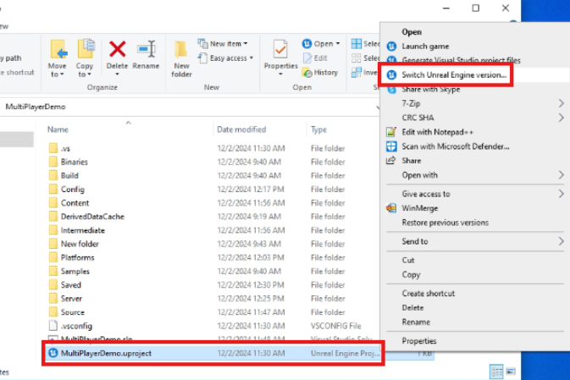Select Launch game from context menu
The height and width of the screenshot is (380, 570).
pos(425,46)
